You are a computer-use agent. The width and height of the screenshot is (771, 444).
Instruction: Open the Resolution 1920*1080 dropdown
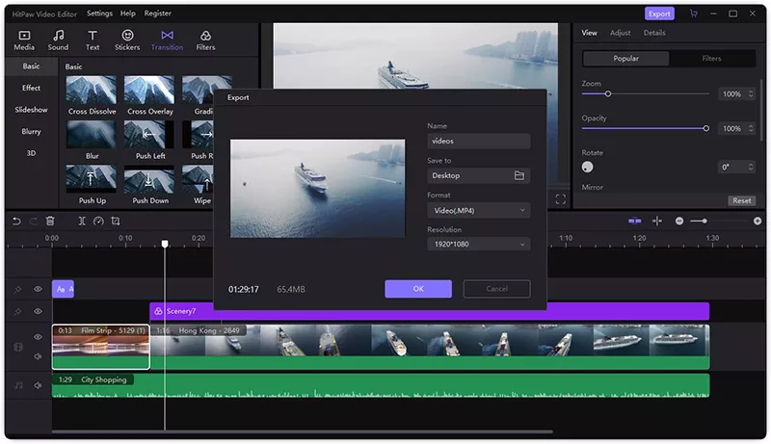[479, 245]
